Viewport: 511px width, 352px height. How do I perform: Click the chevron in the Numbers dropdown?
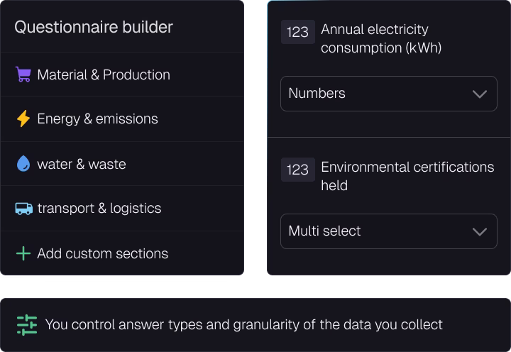(480, 94)
